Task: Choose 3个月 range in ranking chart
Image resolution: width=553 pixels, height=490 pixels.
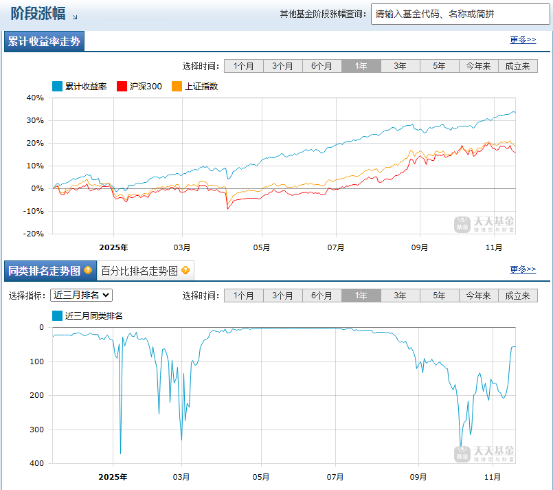Action: tap(283, 296)
